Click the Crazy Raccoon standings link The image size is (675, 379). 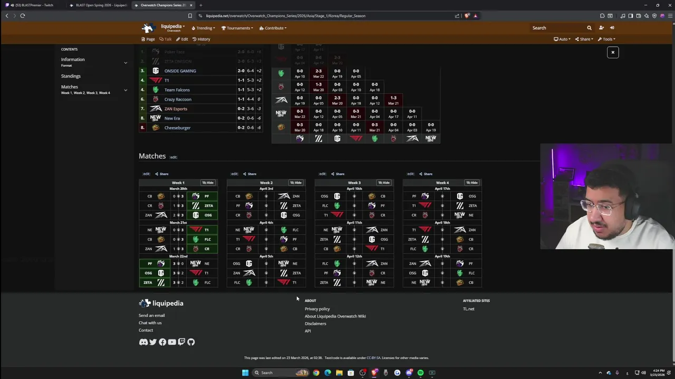click(178, 99)
